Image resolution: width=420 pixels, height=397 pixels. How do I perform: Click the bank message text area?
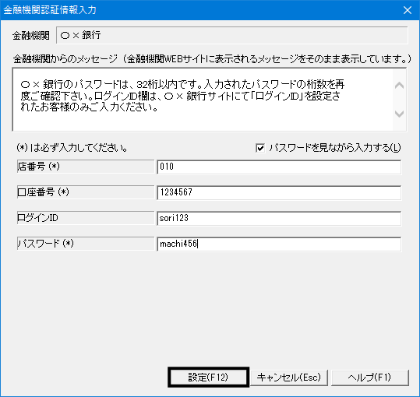coord(203,100)
